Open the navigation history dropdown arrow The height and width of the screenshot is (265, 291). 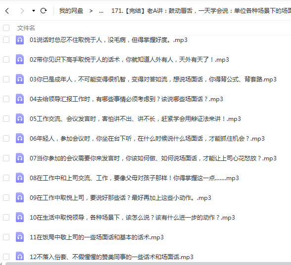[34, 11]
